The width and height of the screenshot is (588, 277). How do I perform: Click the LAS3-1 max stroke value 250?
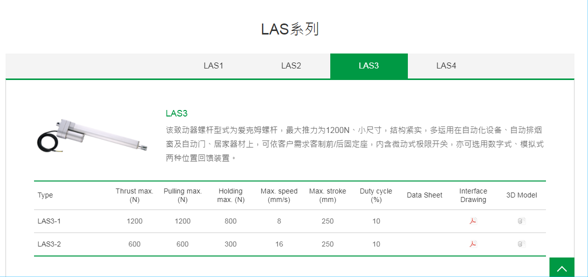point(328,221)
